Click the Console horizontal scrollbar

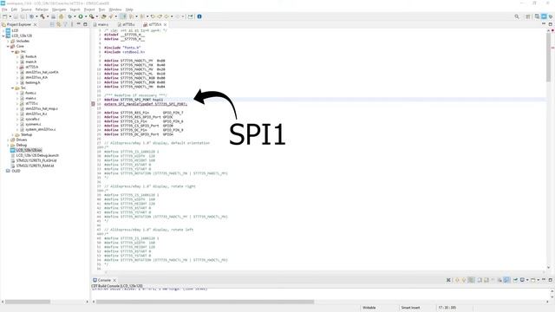(205, 302)
